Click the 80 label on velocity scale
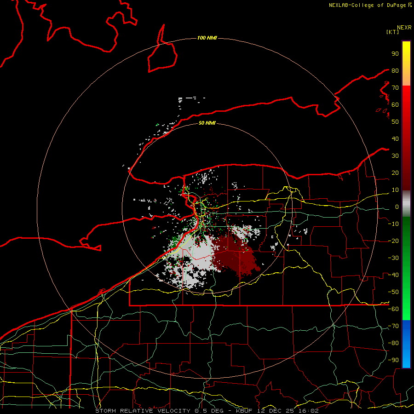 coord(395,71)
